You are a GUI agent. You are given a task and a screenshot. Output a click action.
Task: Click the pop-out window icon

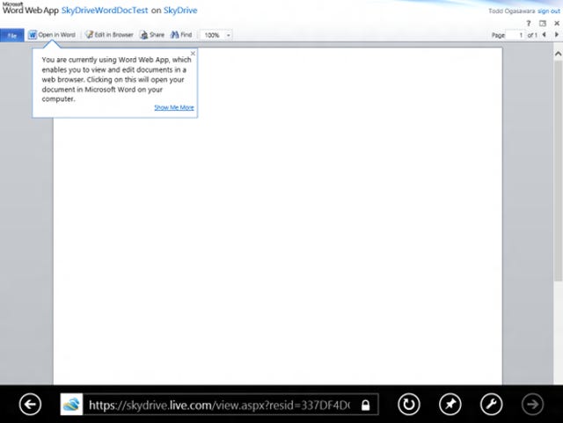543,24
